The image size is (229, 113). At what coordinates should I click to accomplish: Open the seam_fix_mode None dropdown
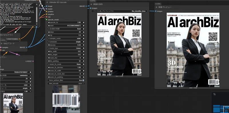(x=66, y=64)
